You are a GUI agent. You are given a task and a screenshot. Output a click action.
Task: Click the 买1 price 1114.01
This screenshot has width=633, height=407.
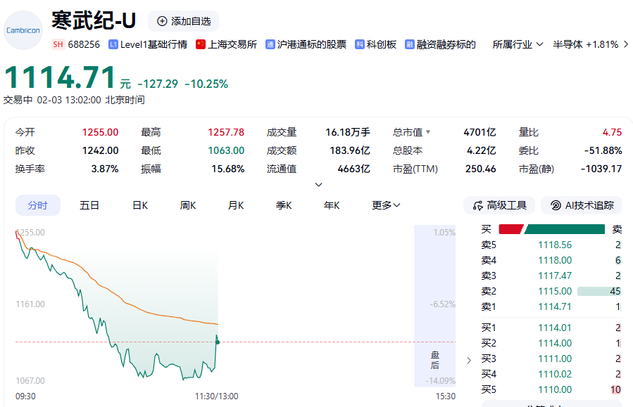(555, 328)
